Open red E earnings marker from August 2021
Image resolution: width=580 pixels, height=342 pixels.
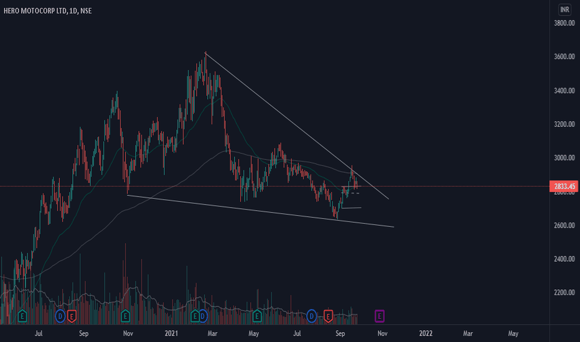click(328, 316)
